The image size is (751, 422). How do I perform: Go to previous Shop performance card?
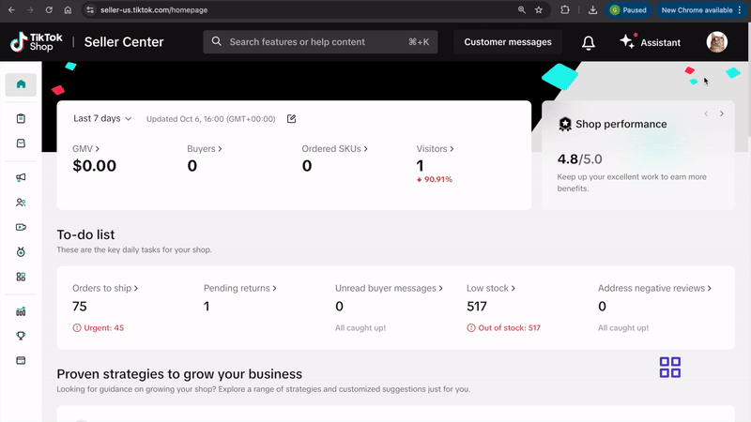coord(704,113)
